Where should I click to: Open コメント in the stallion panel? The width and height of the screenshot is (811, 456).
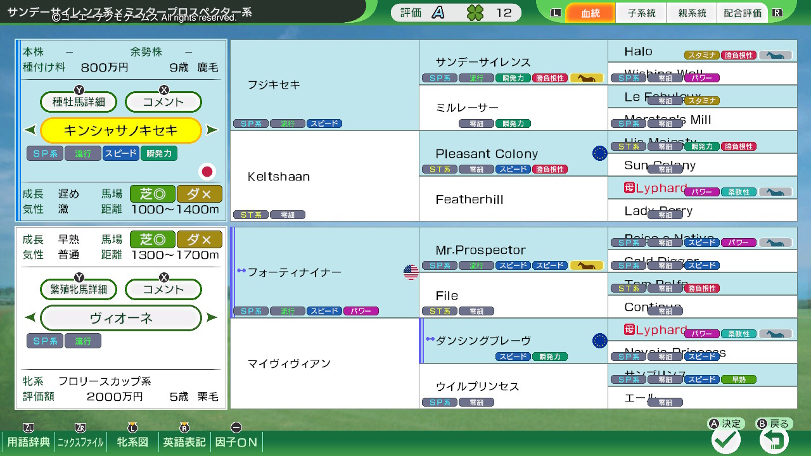click(x=163, y=102)
